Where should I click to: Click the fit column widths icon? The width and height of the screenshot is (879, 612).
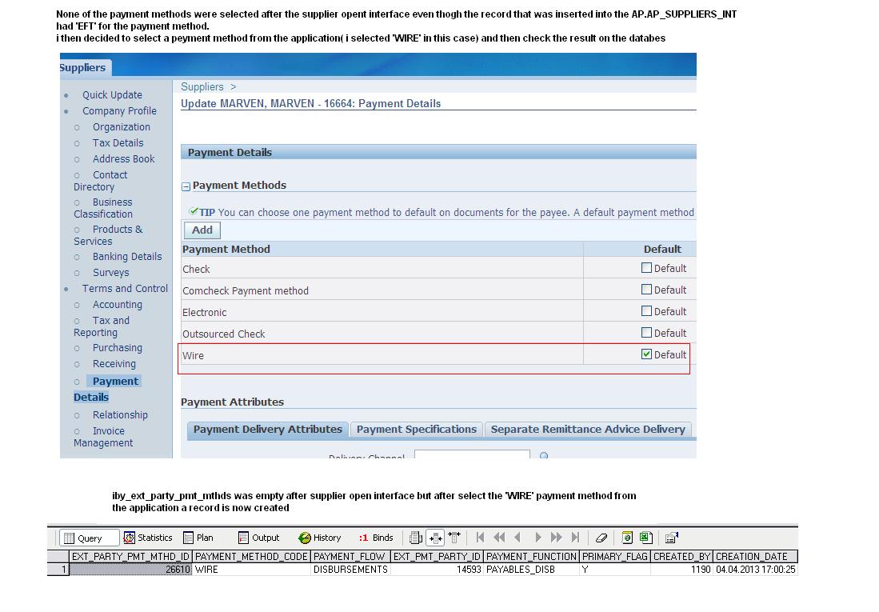click(435, 538)
